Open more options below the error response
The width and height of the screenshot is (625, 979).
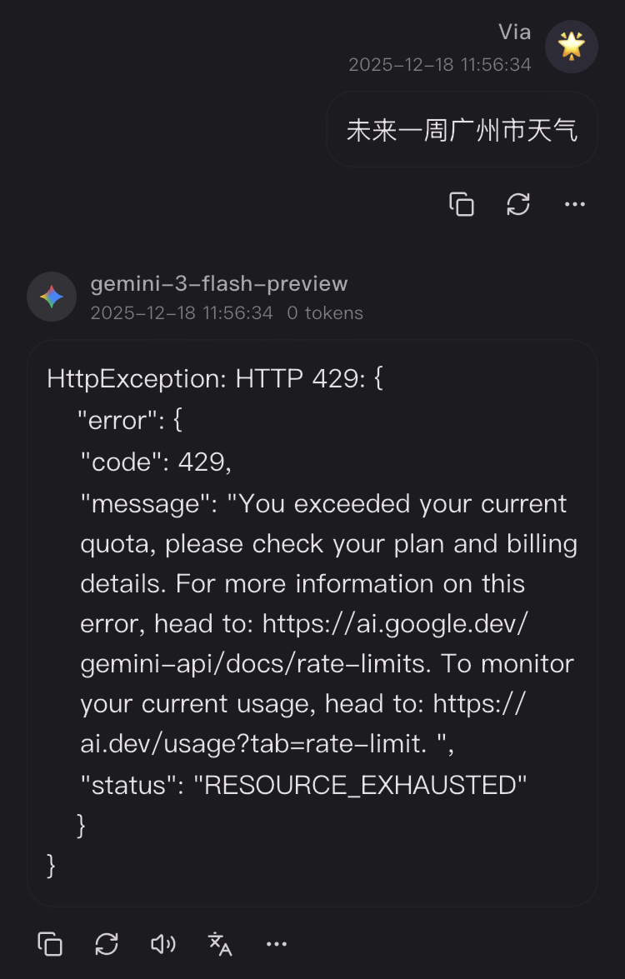[x=277, y=943]
